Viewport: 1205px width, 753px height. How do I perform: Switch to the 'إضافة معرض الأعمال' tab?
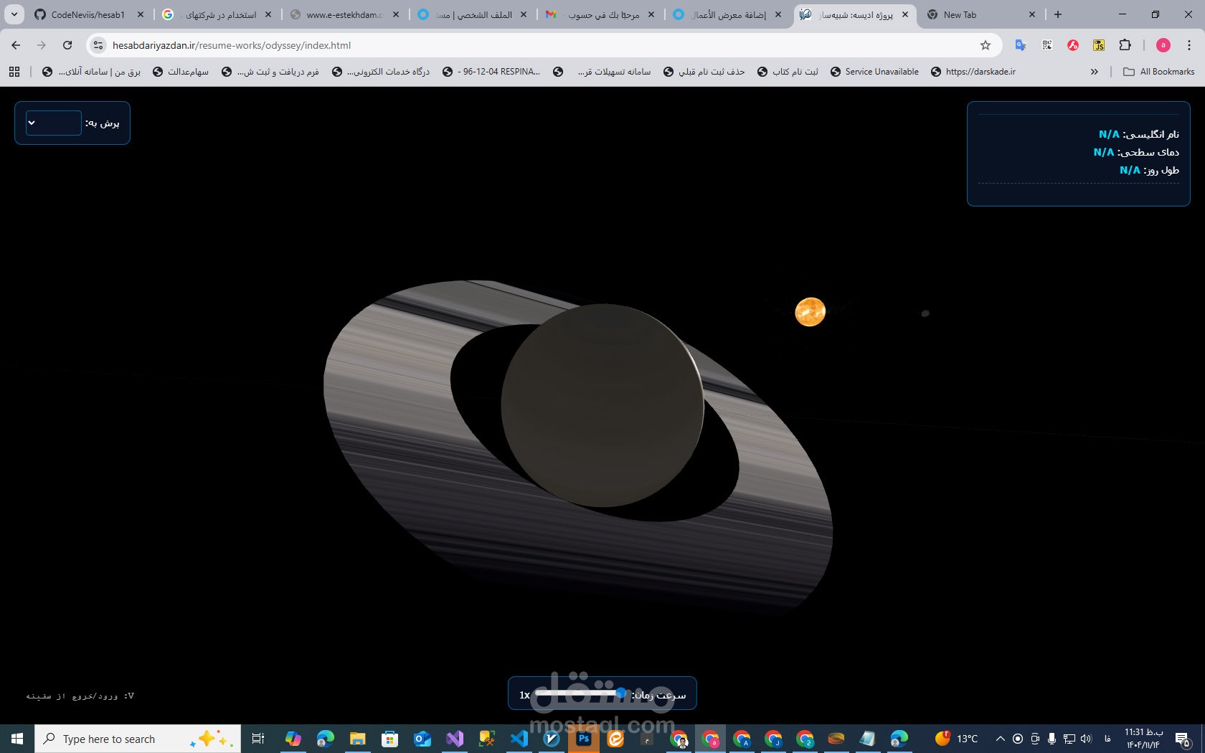click(728, 14)
